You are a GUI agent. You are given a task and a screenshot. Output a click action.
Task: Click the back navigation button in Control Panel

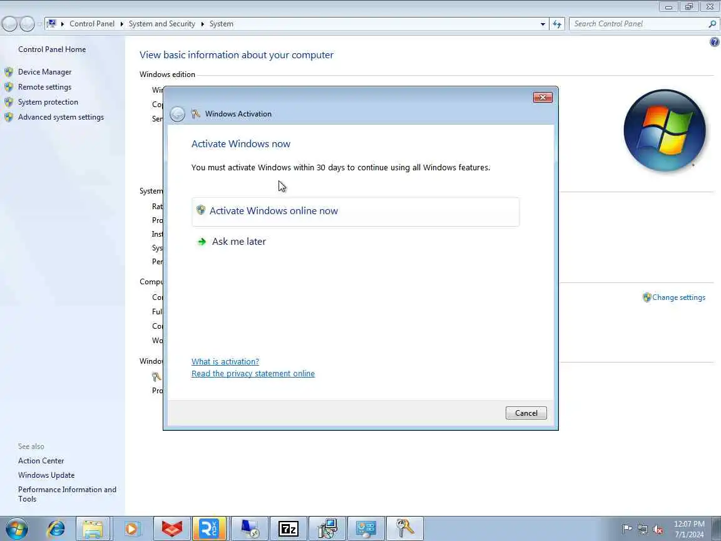click(x=9, y=24)
